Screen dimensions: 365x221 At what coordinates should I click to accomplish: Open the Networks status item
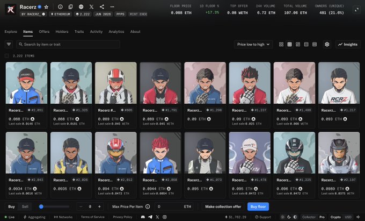click(x=63, y=217)
